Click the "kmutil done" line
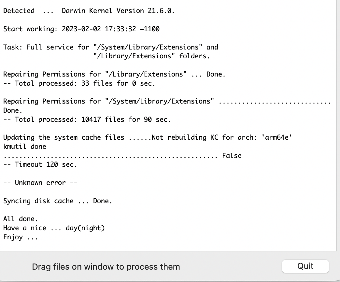The width and height of the screenshot is (340, 282). click(25, 147)
